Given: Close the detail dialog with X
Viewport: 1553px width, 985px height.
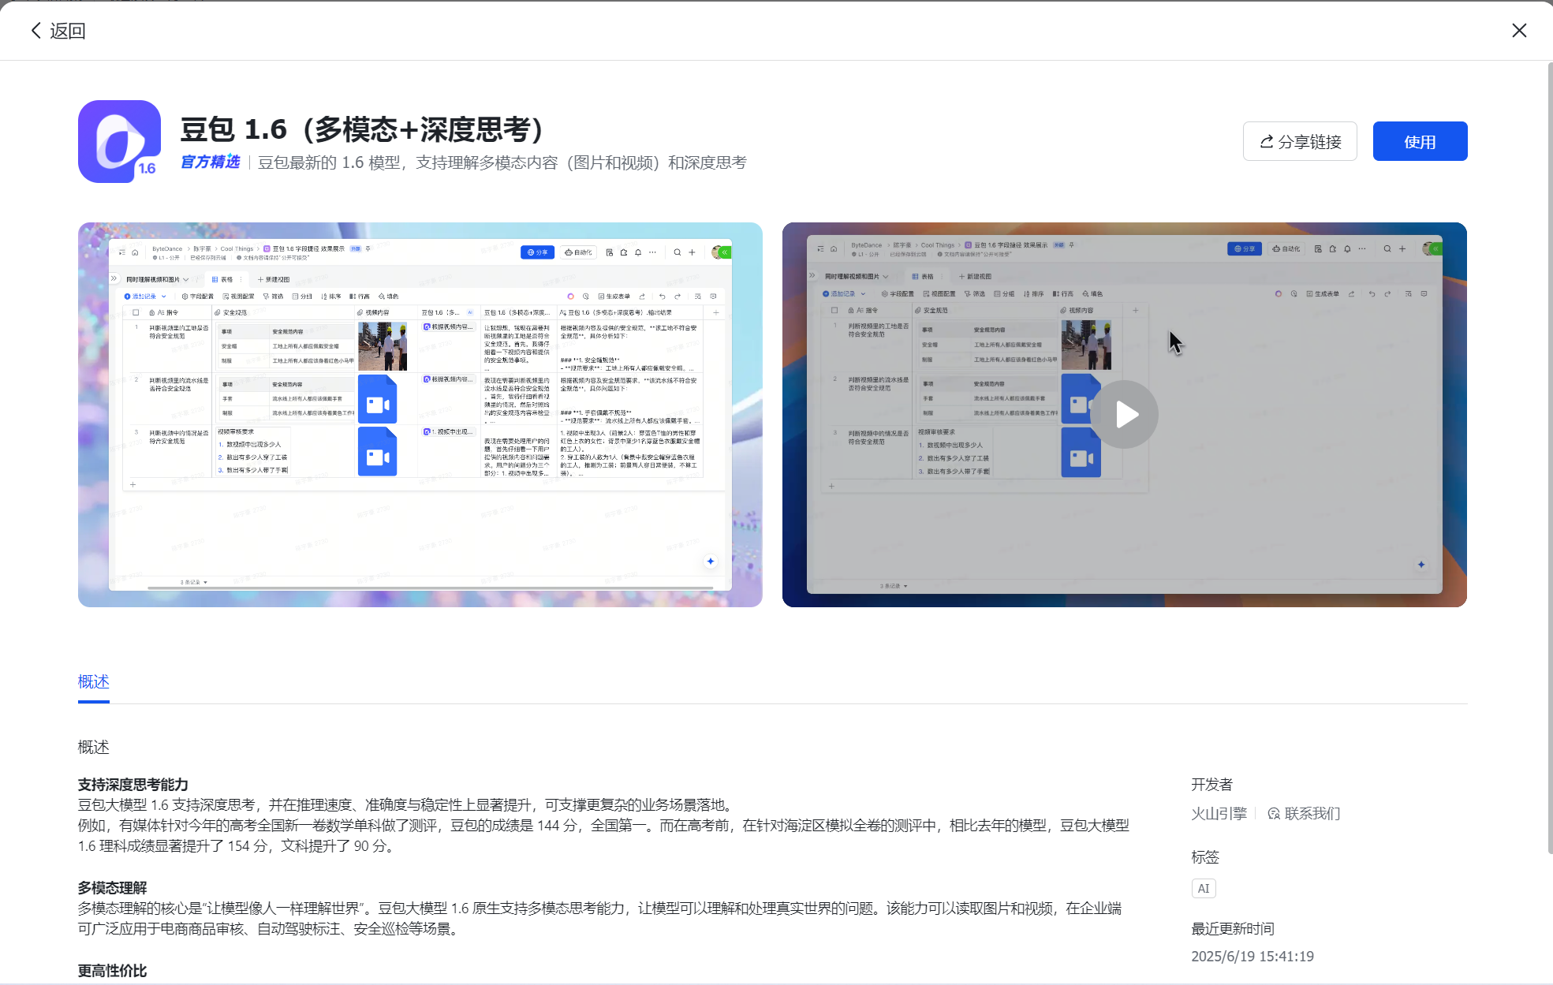Looking at the screenshot, I should tap(1519, 31).
